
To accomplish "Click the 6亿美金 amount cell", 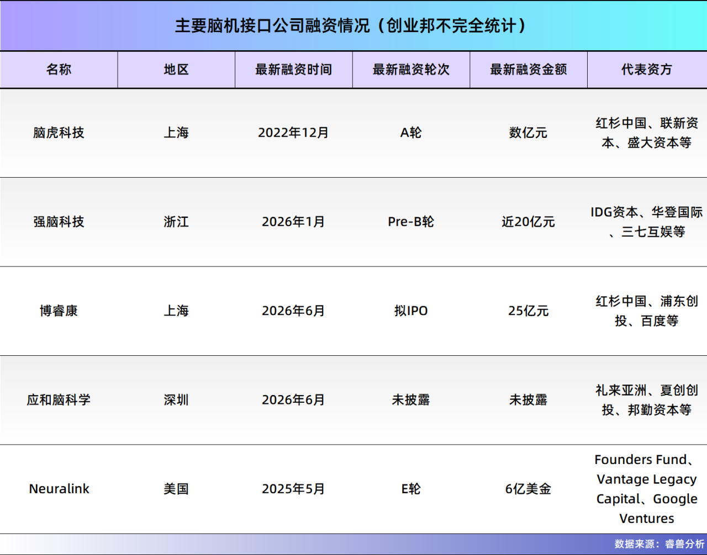I will [x=529, y=489].
